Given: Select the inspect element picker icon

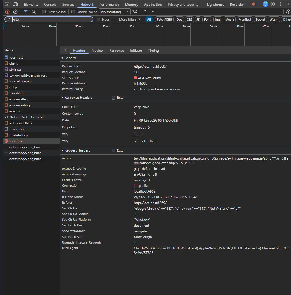Looking at the screenshot, I should pos(7,4).
